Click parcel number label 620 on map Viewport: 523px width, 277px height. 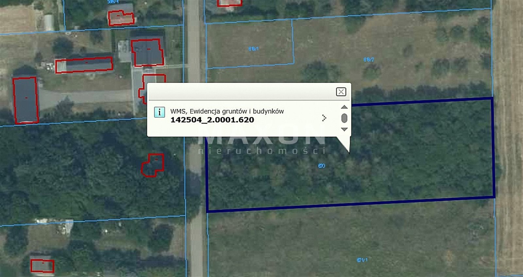coord(321,166)
